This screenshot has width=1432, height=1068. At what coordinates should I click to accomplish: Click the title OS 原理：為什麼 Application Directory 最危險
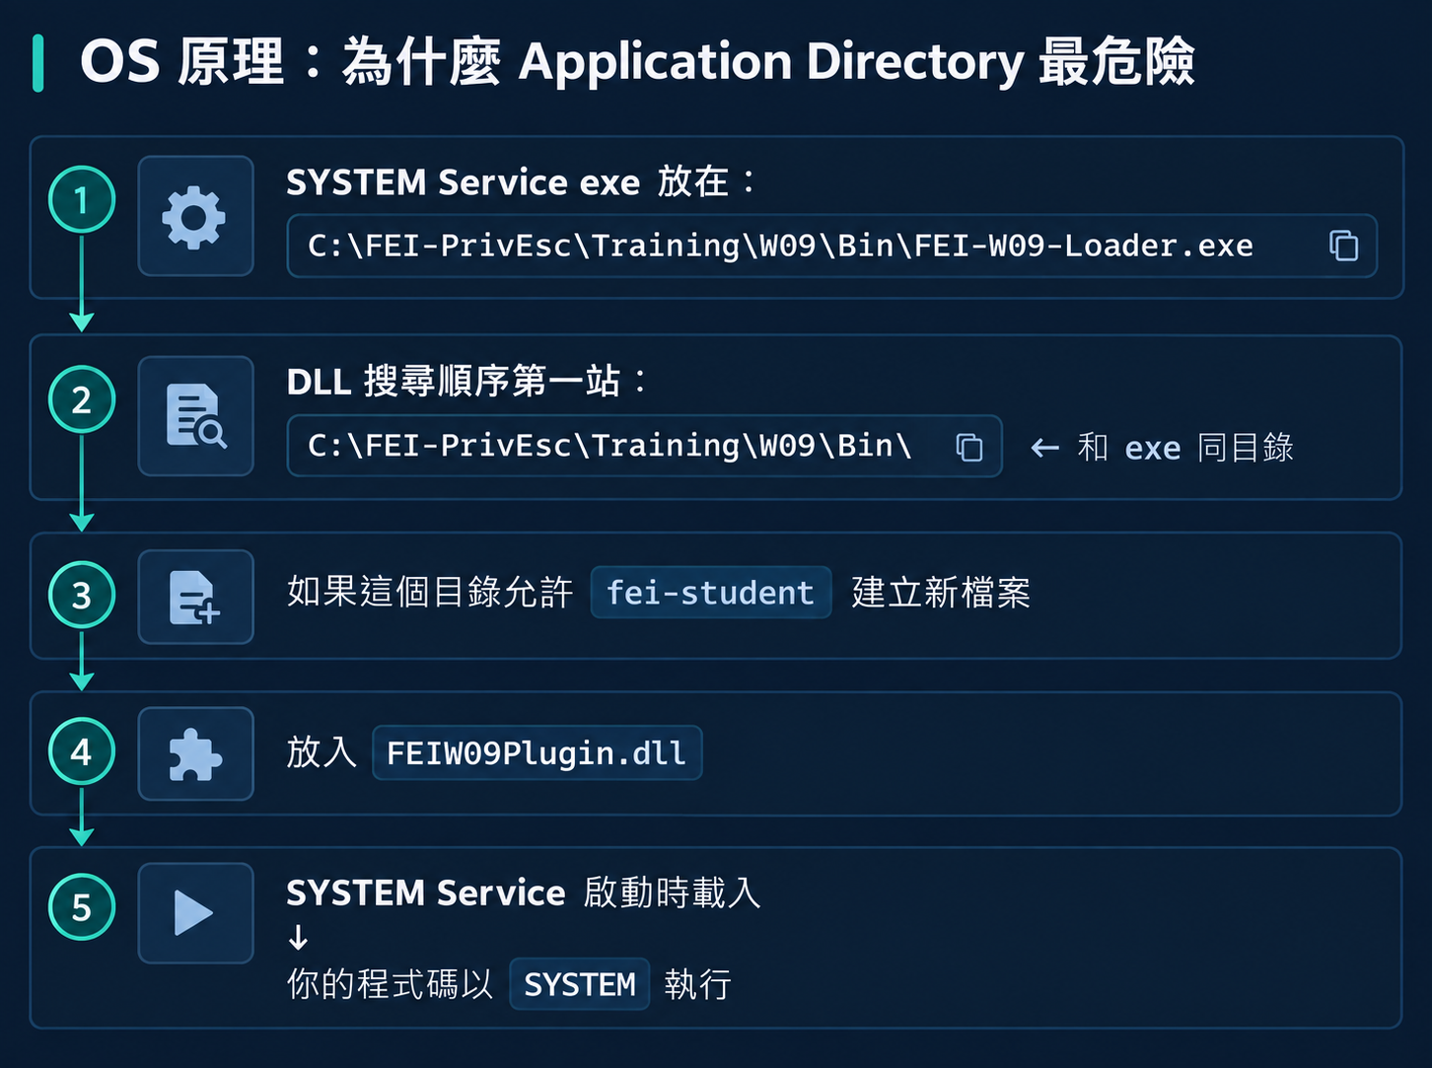click(637, 62)
